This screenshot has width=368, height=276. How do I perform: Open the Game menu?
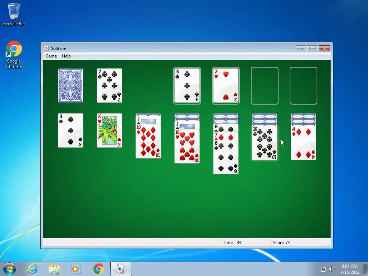pos(51,56)
